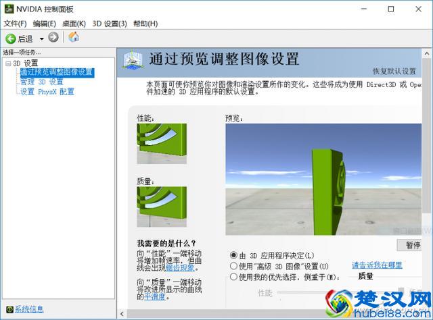Open the 请告诉我在哪里 link

(377, 265)
